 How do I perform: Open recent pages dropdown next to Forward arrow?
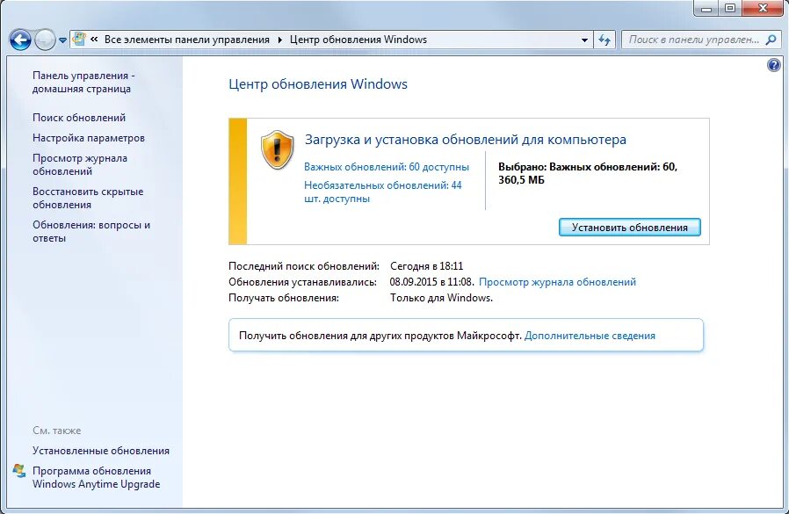(x=62, y=40)
